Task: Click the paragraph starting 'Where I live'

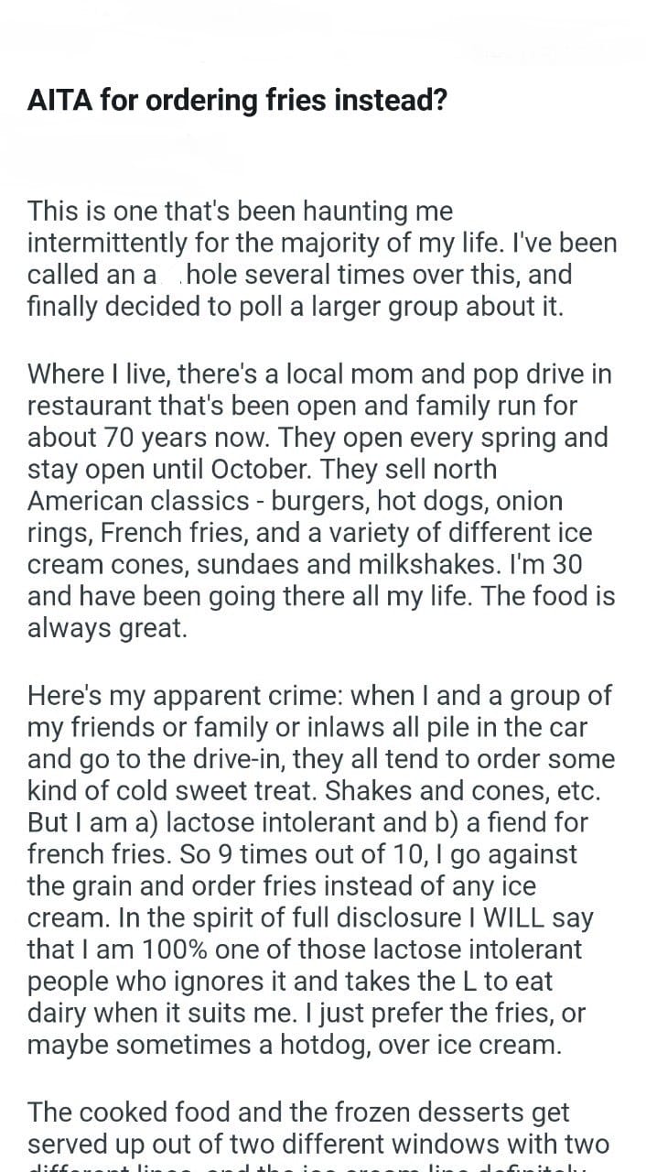Action: tap(322, 501)
